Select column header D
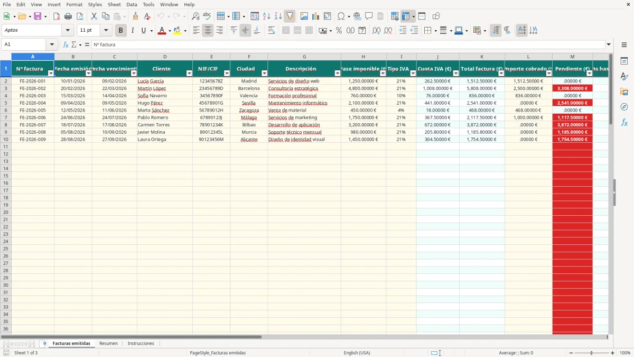Viewport: 634px width, 357px height. (165, 56)
